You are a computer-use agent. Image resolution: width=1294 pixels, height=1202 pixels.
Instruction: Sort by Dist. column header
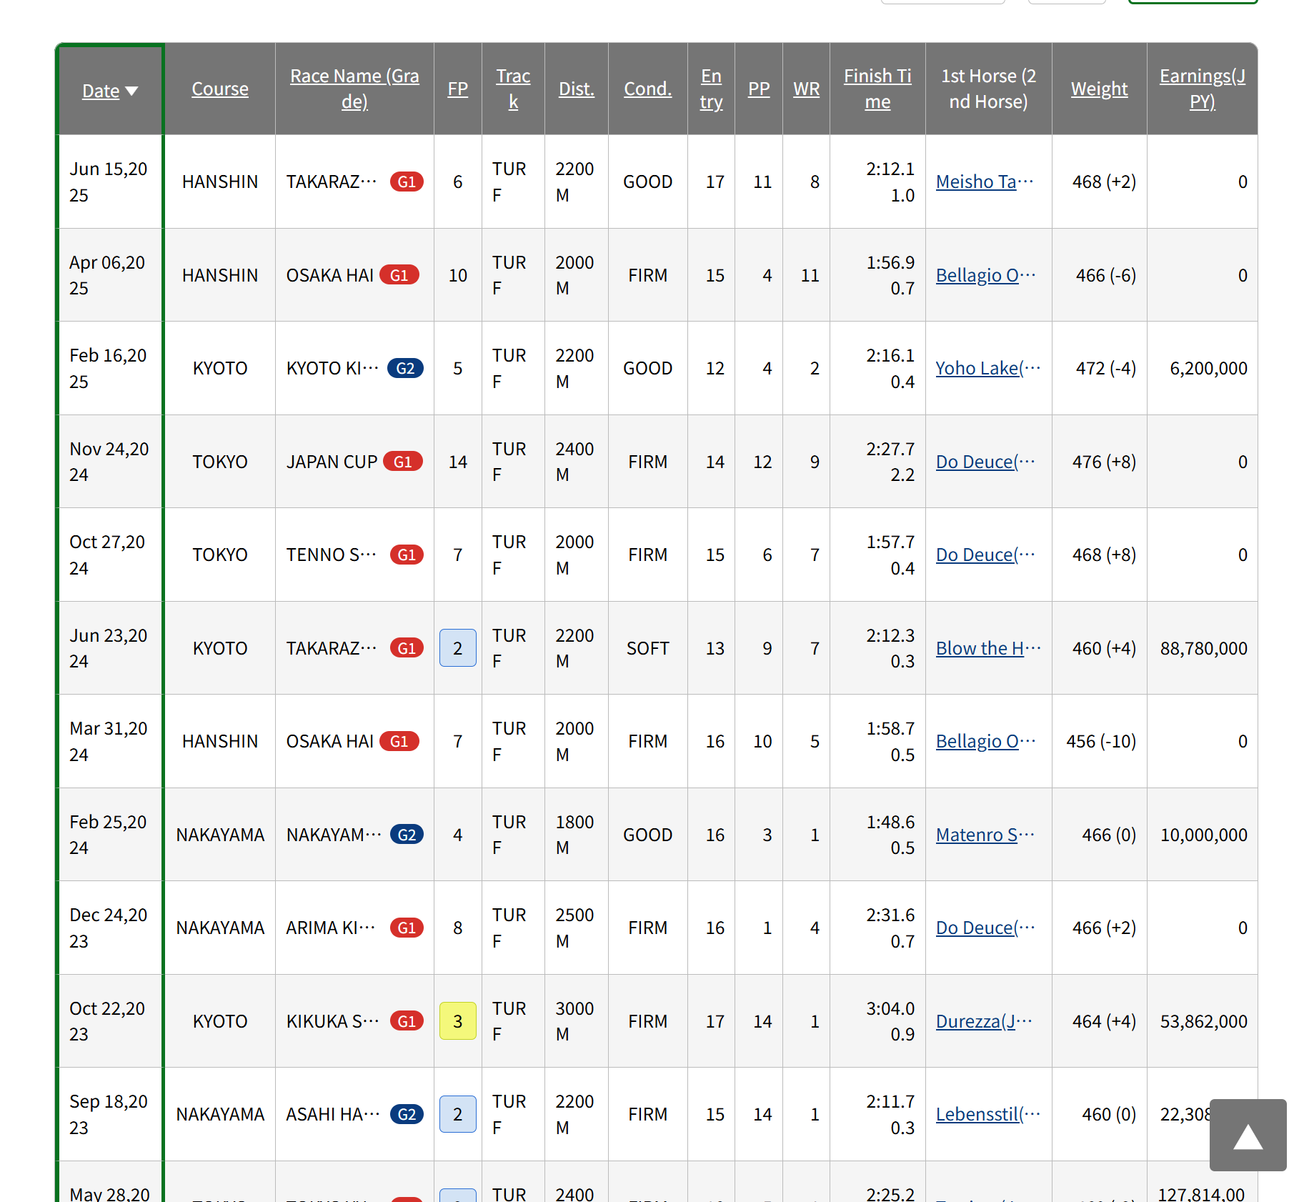pyautogui.click(x=577, y=89)
